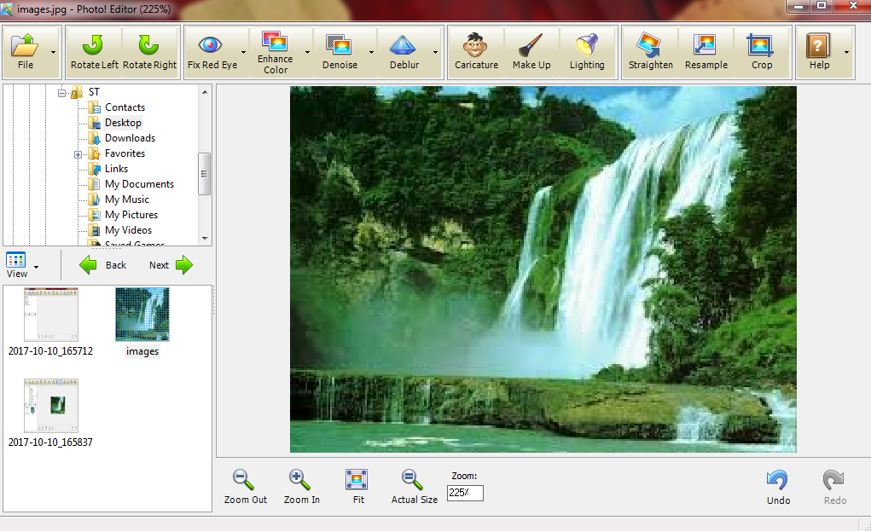This screenshot has height=532, width=871.
Task: Open the Denoise dropdown arrow
Action: click(x=371, y=52)
